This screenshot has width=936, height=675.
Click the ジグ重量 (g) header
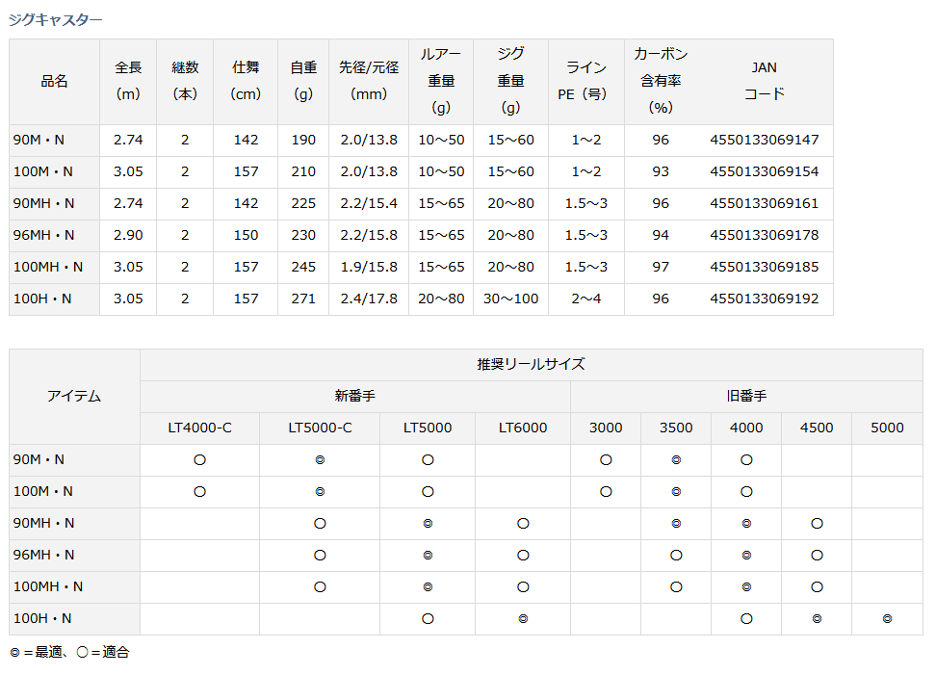coord(511,81)
